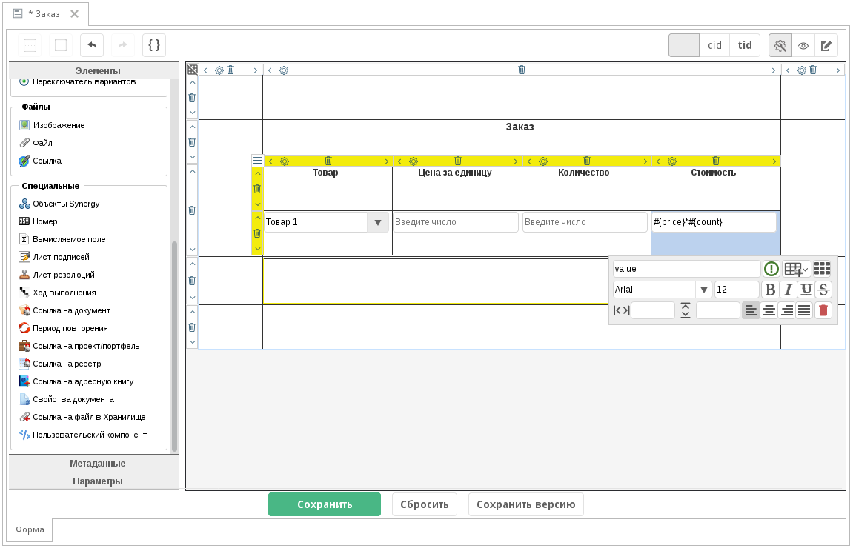Open settings gear of the 'Товар' column

(285, 161)
